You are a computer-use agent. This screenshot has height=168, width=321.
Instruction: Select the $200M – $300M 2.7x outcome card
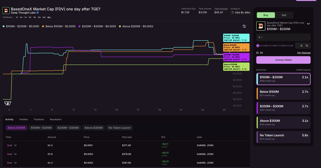coord(283,108)
